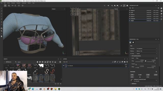Select the Paint brush tool in left toolbar

2,8
